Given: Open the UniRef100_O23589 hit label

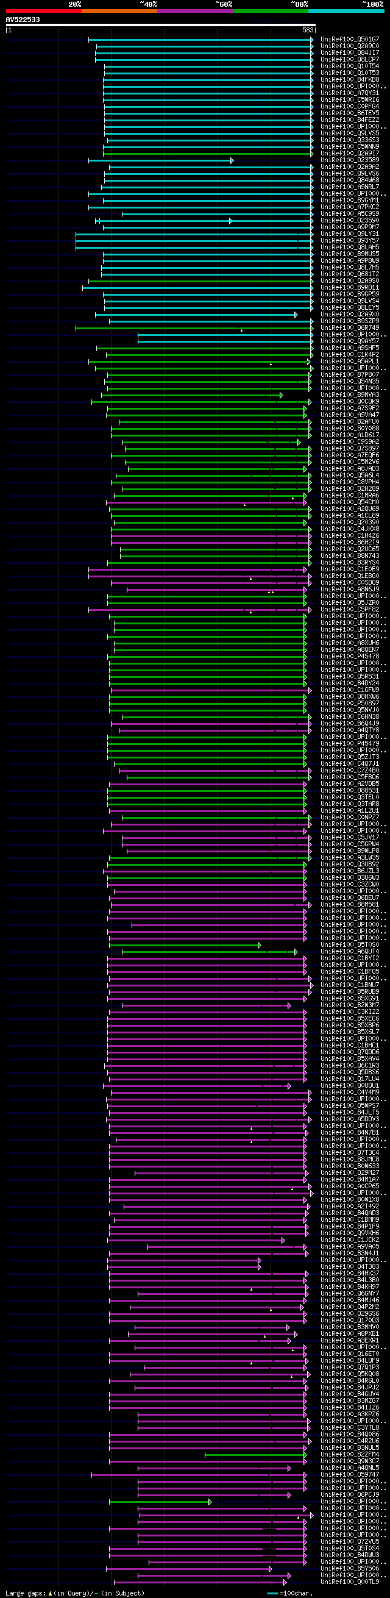Looking at the screenshot, I should (350, 161).
